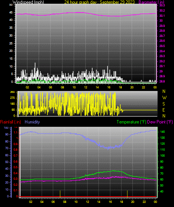
Task: Click the windspeed '25' scale value
Action: click(11, 43)
